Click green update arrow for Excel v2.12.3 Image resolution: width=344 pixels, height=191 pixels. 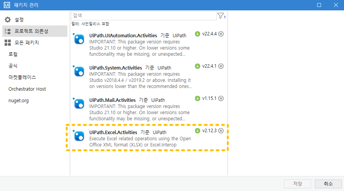click(x=198, y=131)
